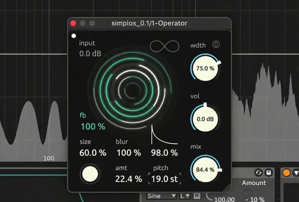Click the pitch value 19.0 st
The width and height of the screenshot is (299, 202).
click(x=164, y=179)
